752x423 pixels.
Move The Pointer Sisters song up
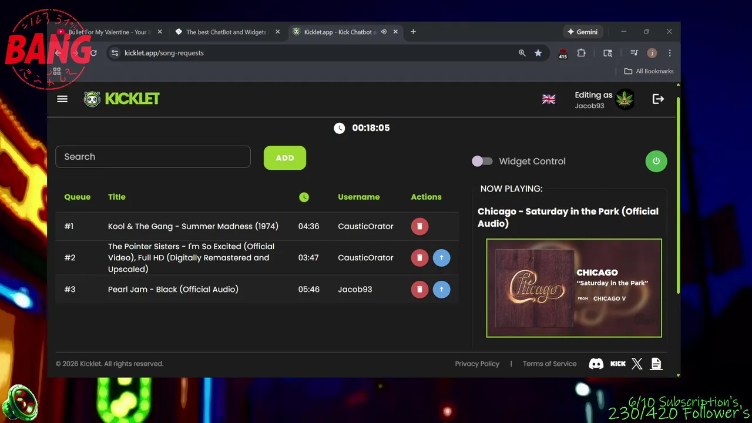click(x=441, y=257)
